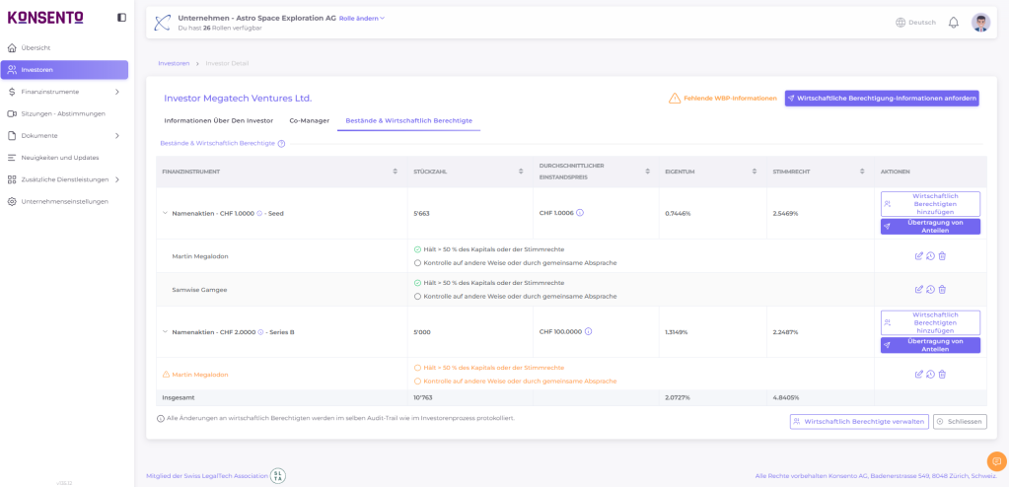Click Übertragung von Anteilen for Seed shares
The image size is (1010, 487).
930,226
